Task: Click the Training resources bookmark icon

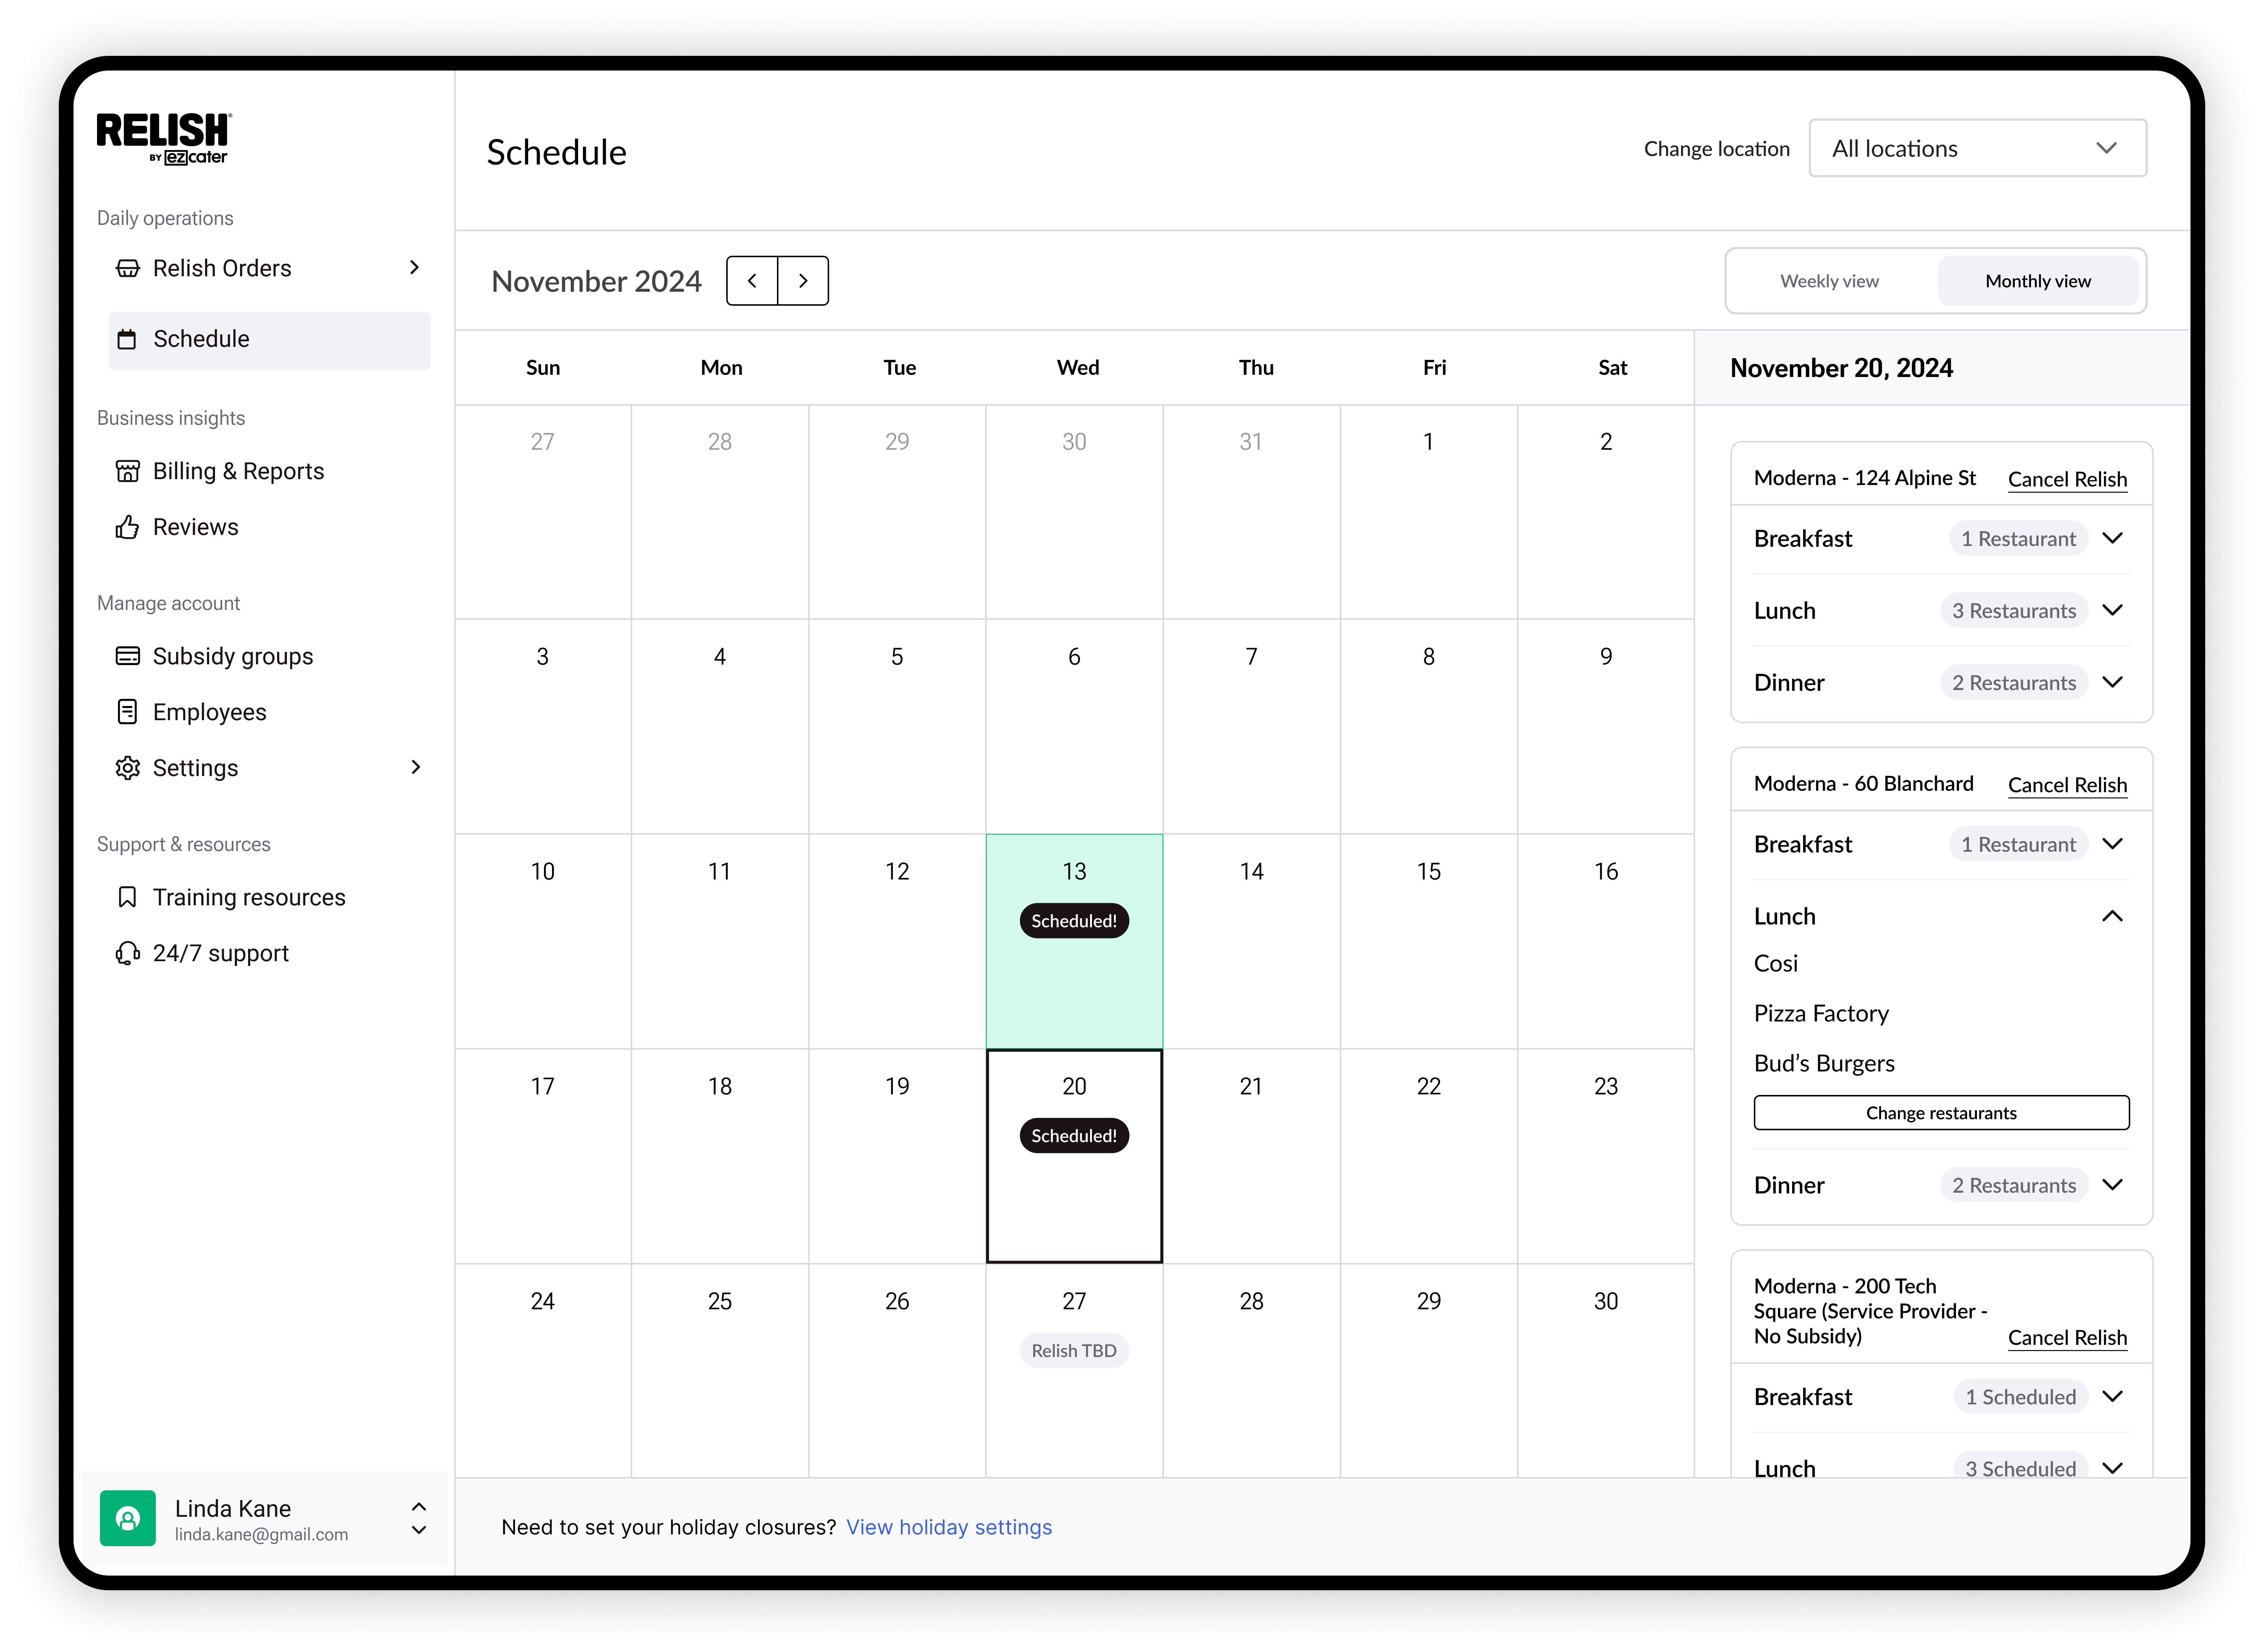Action: point(127,897)
